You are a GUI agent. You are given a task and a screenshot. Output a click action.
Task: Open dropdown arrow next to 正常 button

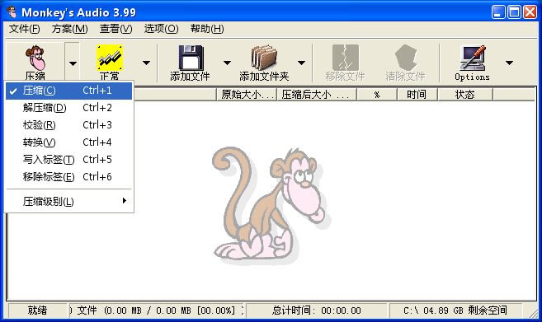(146, 63)
